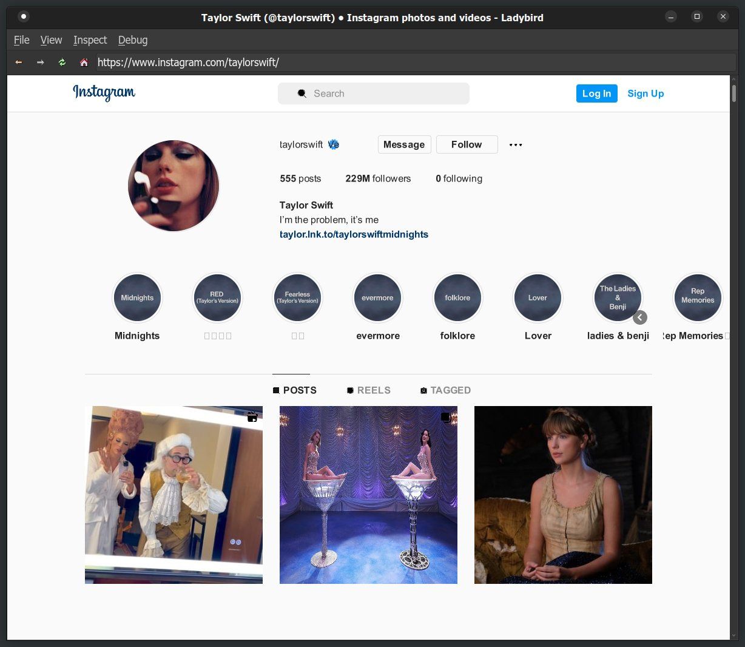Open the post with martini glass stage

point(368,495)
